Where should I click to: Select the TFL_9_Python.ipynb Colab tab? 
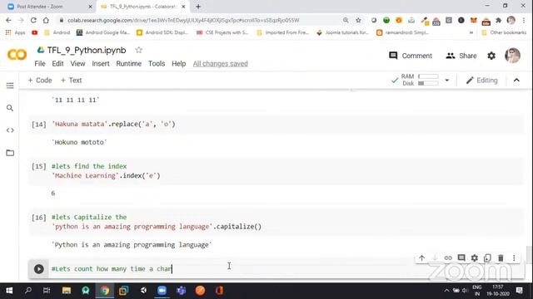143,7
